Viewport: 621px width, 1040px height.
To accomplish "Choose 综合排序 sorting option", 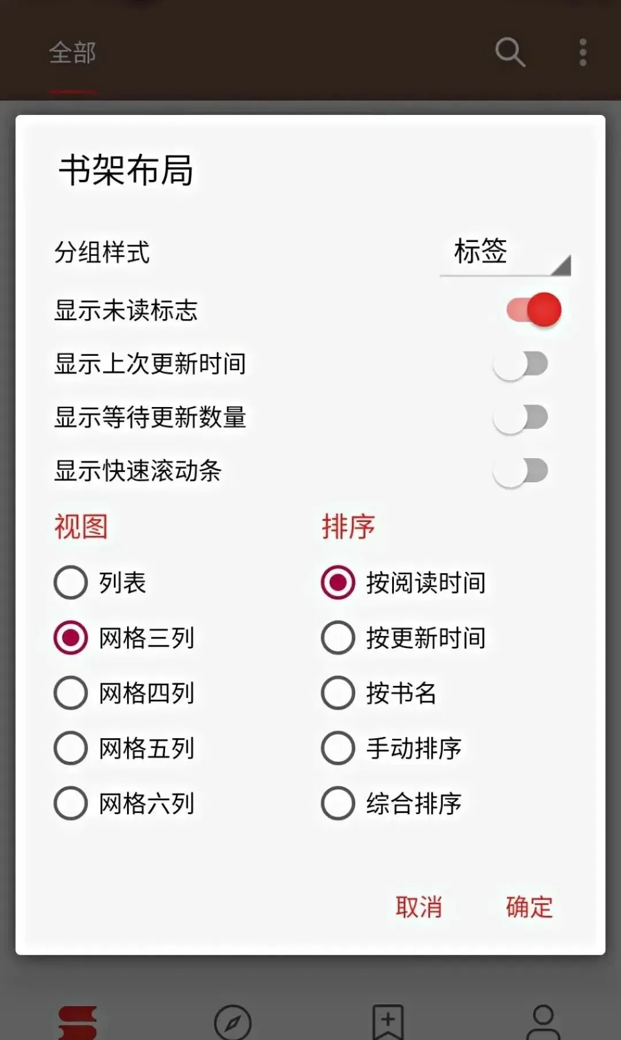I will (x=338, y=803).
